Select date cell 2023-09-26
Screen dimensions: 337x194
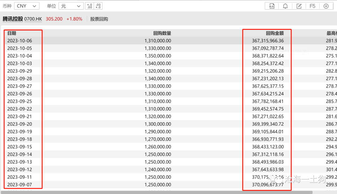coord(20,94)
